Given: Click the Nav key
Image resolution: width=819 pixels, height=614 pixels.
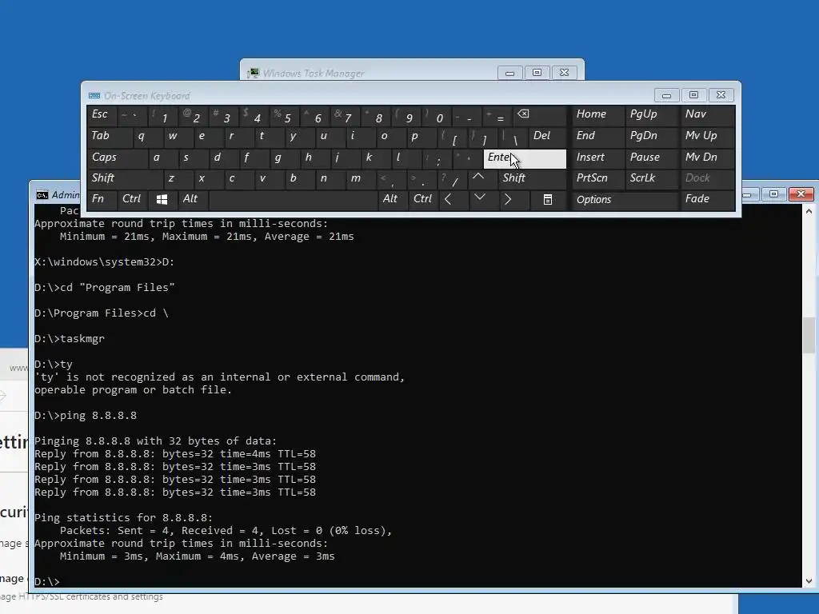Looking at the screenshot, I should [x=708, y=115].
